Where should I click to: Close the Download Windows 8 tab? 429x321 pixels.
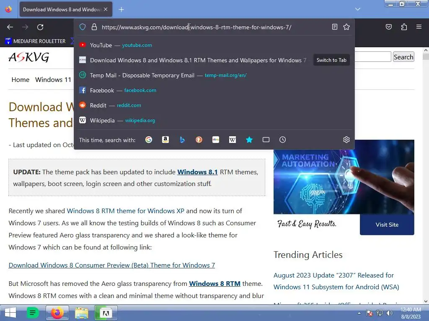click(x=106, y=9)
